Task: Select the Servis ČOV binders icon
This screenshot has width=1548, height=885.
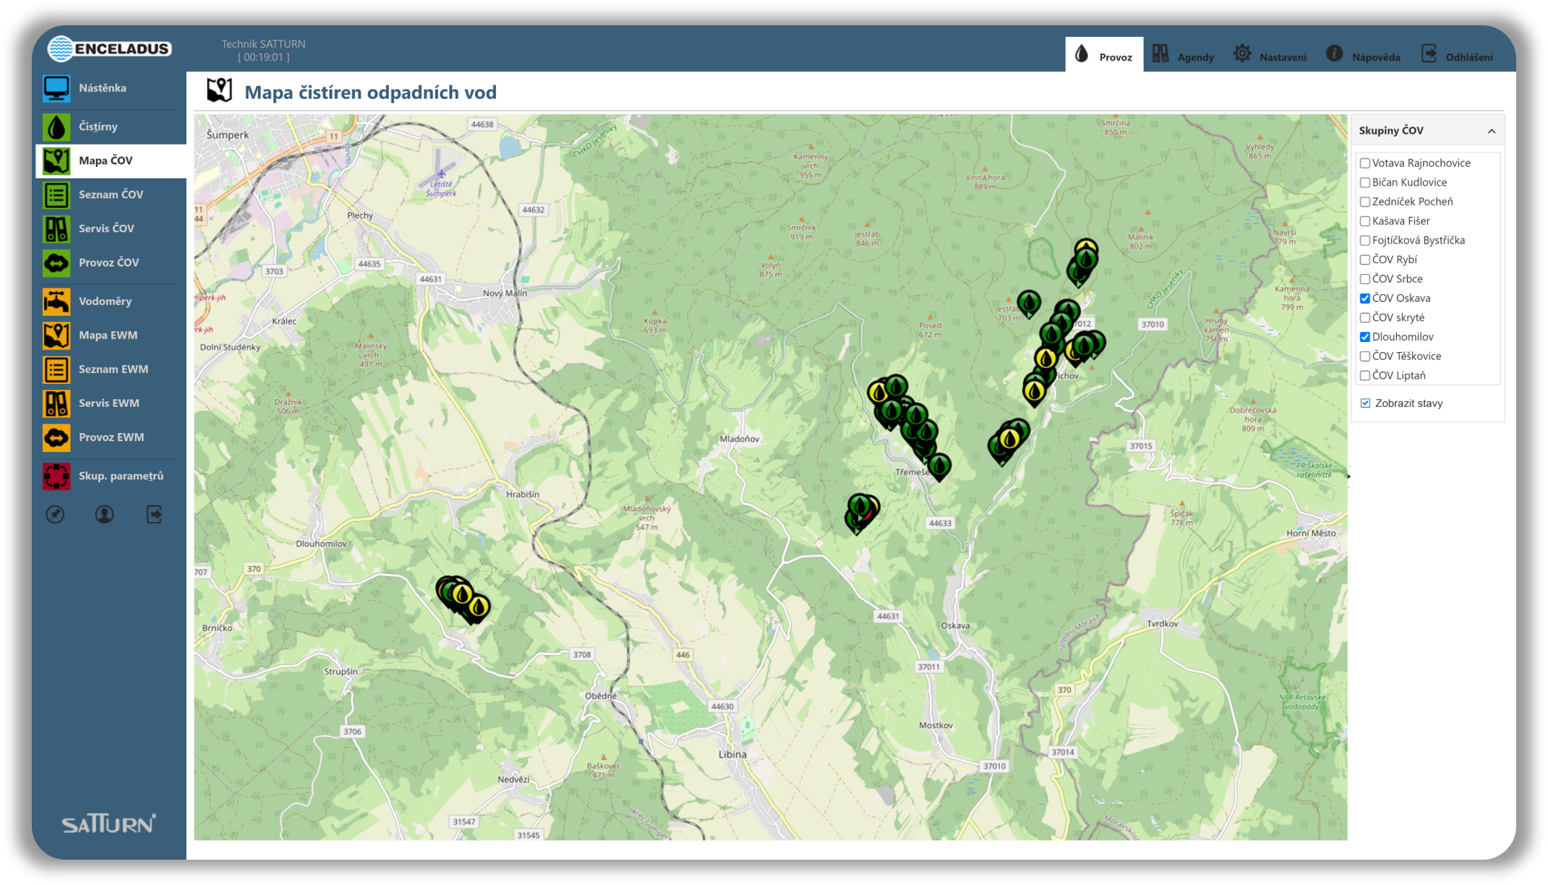Action: (56, 228)
